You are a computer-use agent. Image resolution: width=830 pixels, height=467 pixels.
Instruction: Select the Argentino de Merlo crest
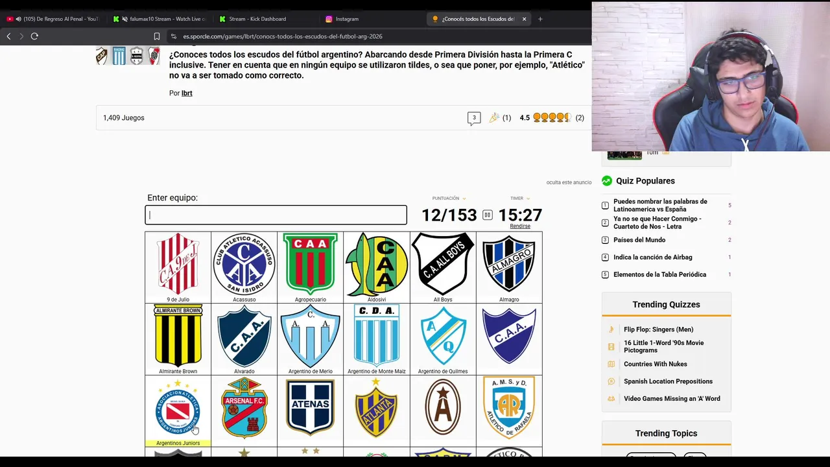coord(310,337)
